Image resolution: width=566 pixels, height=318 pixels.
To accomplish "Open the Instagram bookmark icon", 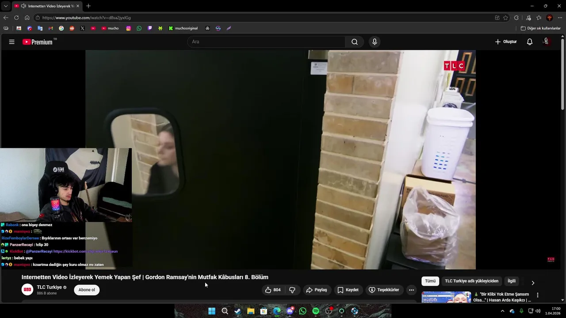I will click(129, 28).
